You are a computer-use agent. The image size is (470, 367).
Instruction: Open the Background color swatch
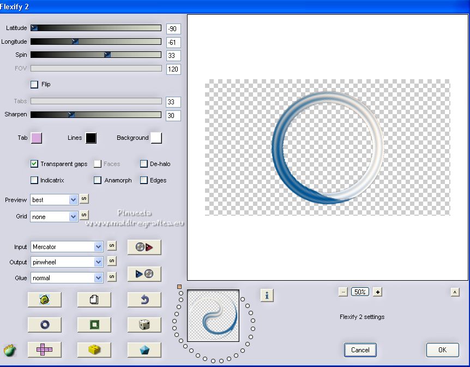(x=156, y=138)
